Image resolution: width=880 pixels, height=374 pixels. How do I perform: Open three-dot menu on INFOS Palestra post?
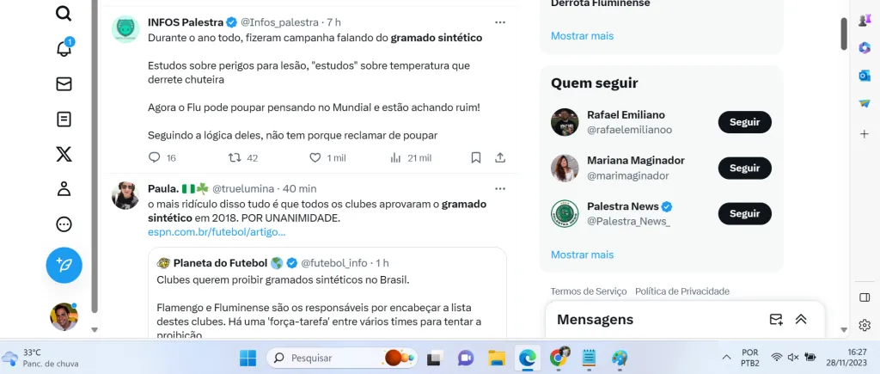point(500,22)
